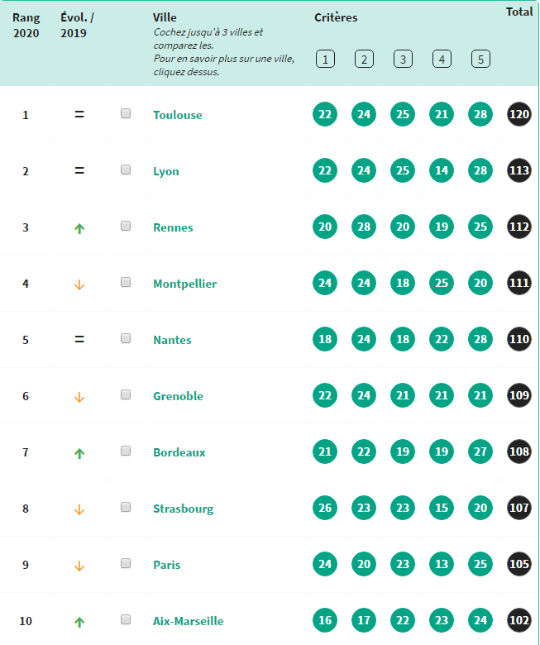Image resolution: width=540 pixels, height=645 pixels.
Task: Click the orange down arrow for Montpellier
Action: pos(79,284)
